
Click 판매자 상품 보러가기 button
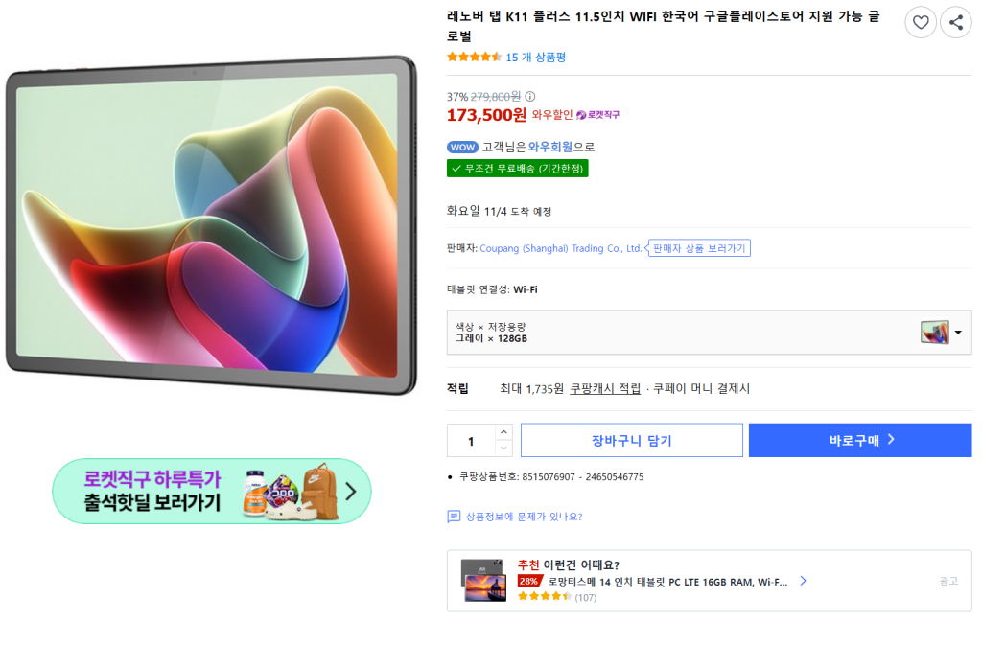(x=699, y=248)
